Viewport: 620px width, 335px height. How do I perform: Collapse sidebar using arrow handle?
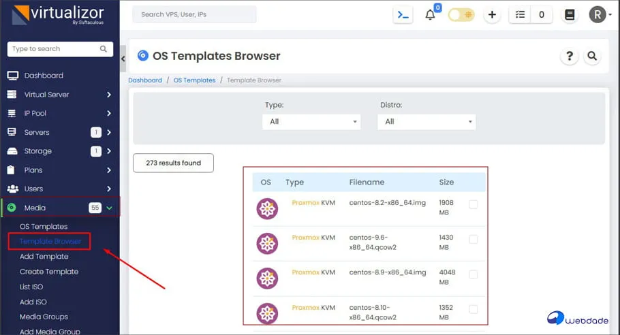123,59
